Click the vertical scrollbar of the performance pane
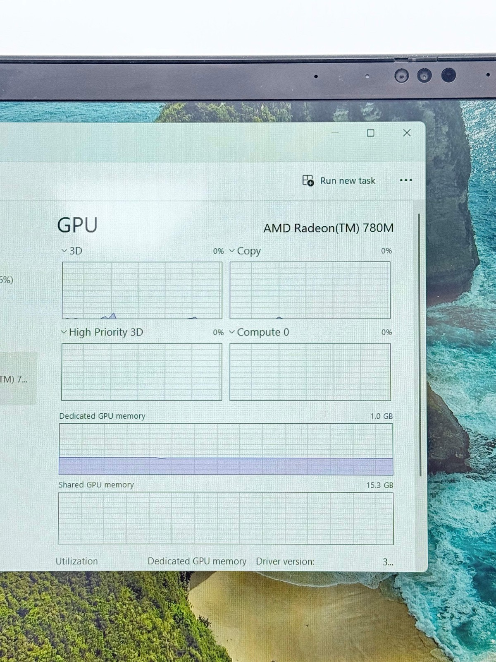 420,345
